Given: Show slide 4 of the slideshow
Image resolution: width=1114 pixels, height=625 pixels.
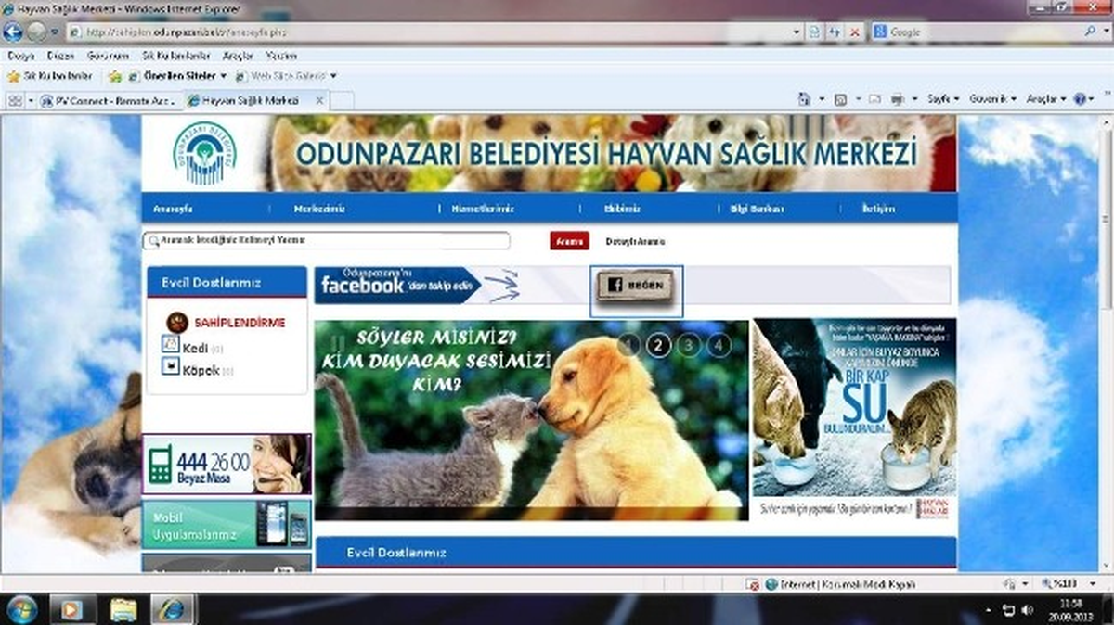Looking at the screenshot, I should (719, 345).
